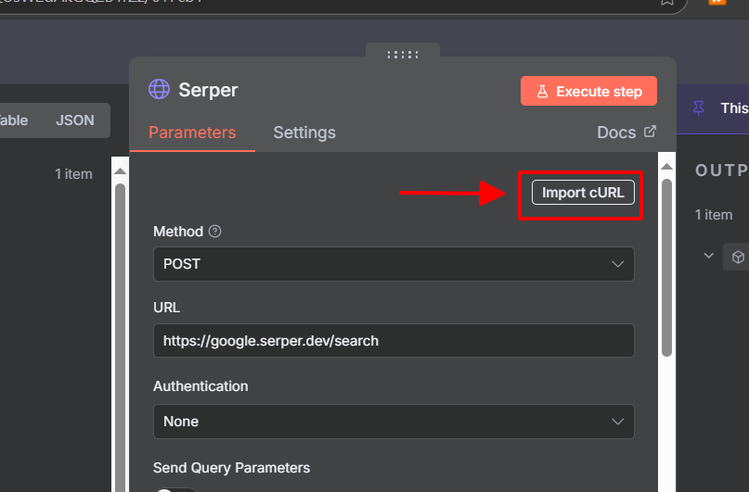Image resolution: width=749 pixels, height=492 pixels.
Task: Click the Docs link
Action: [x=616, y=132]
